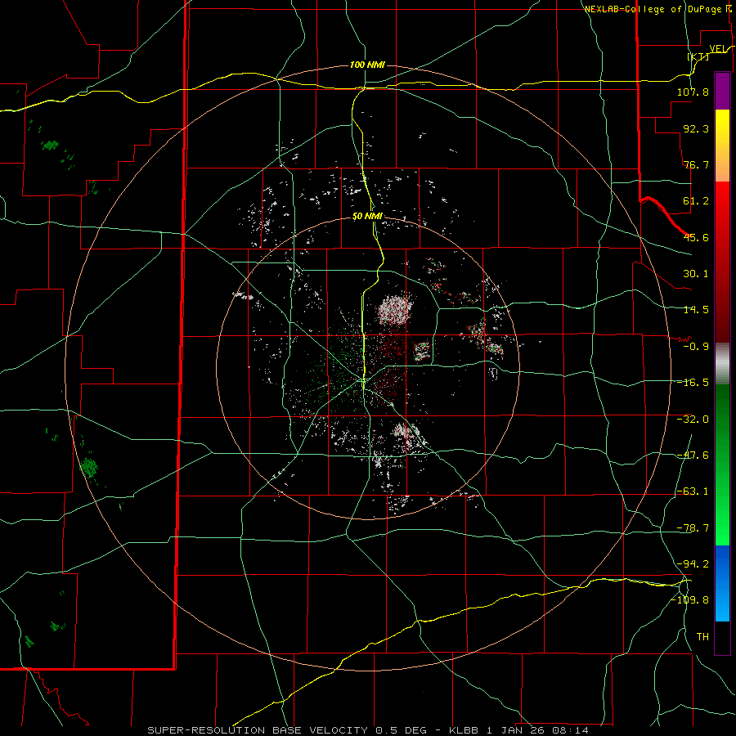Select the -0.9 velocity scale value

click(x=696, y=347)
